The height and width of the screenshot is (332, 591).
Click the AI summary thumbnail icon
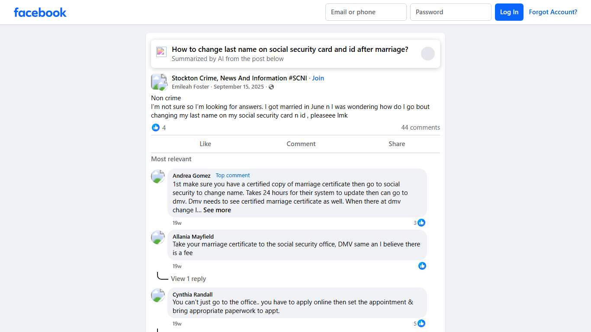(x=161, y=51)
